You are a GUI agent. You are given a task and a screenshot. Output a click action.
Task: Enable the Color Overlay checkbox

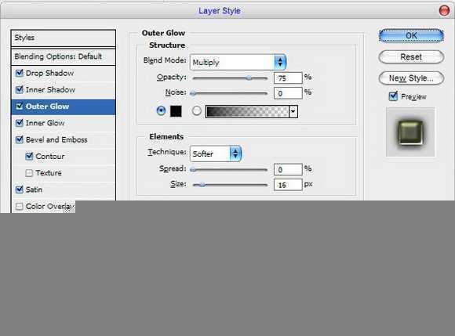pyautogui.click(x=19, y=206)
